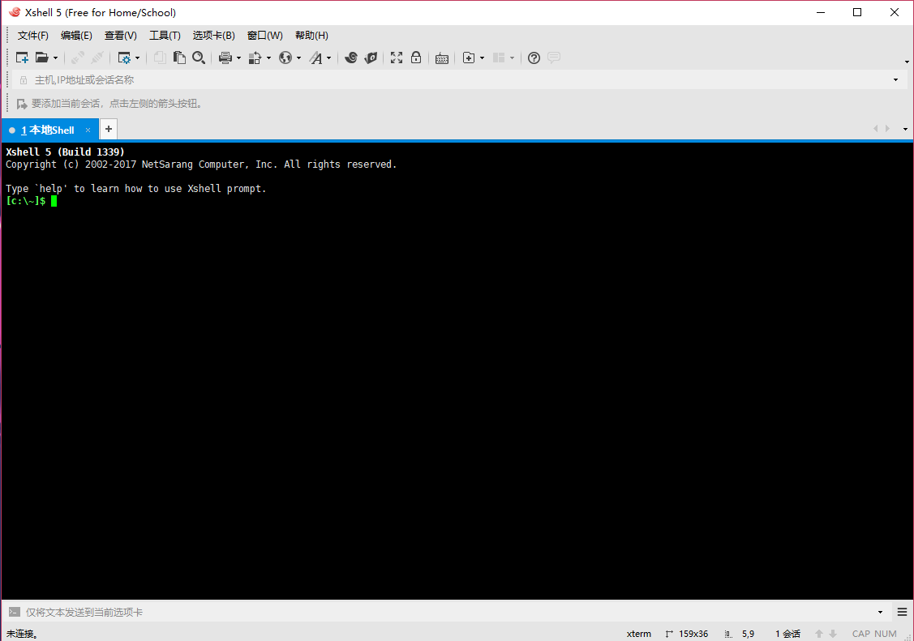Viewport: 914px width, 641px height.
Task: Expand the toolbar overflow options arrow
Action: 907,62
